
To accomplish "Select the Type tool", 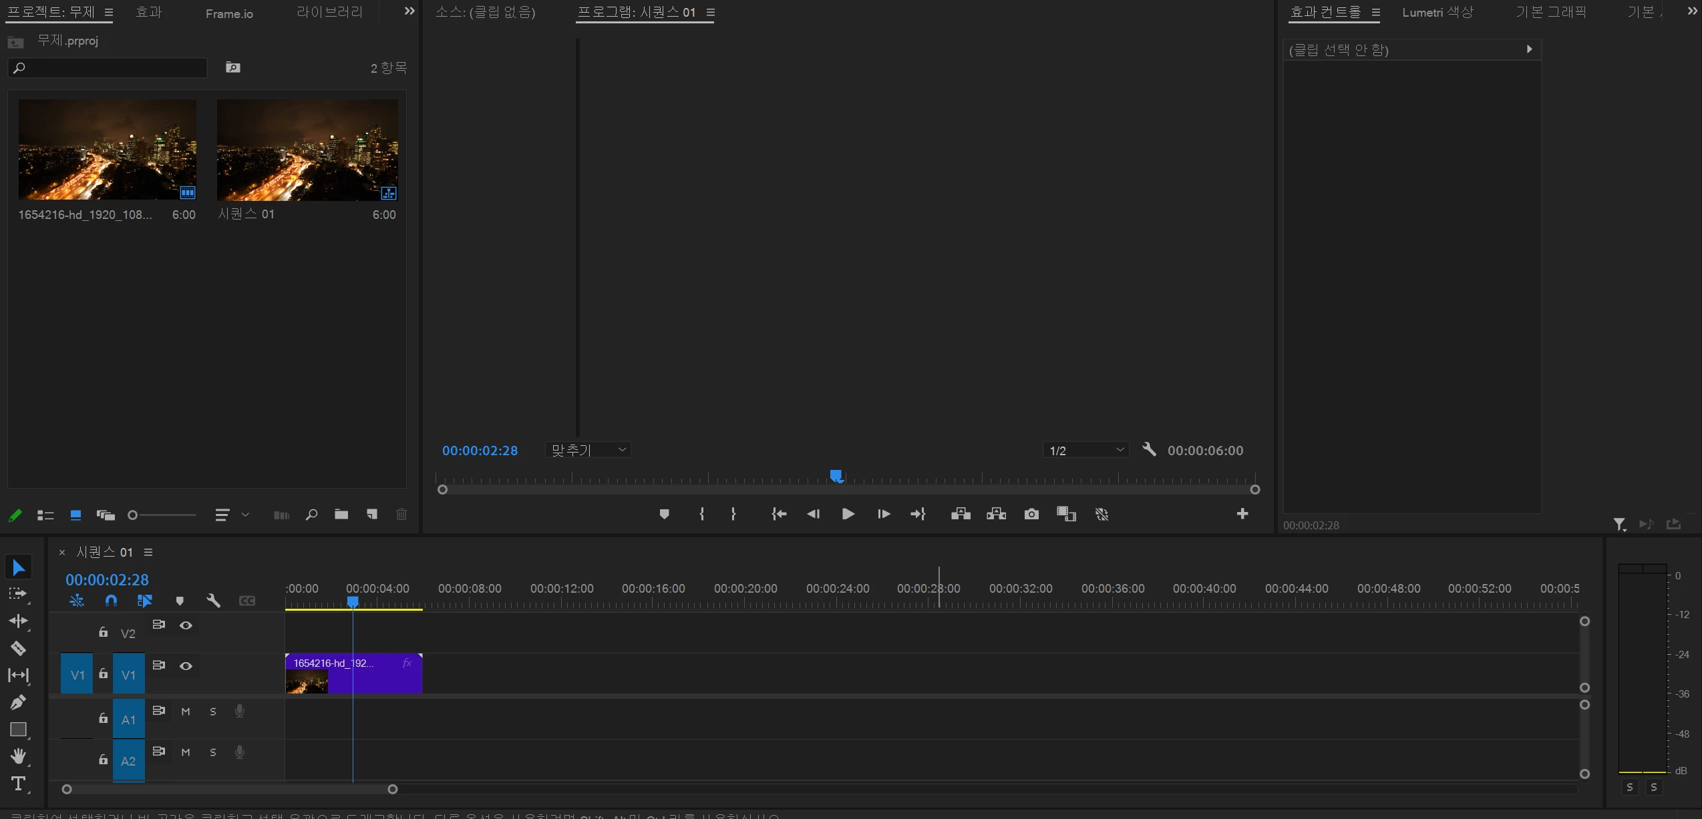I will pos(18,784).
